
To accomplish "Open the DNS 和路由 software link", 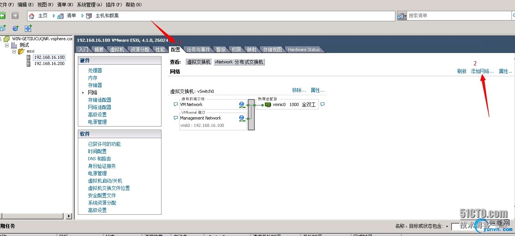I will [100, 159].
